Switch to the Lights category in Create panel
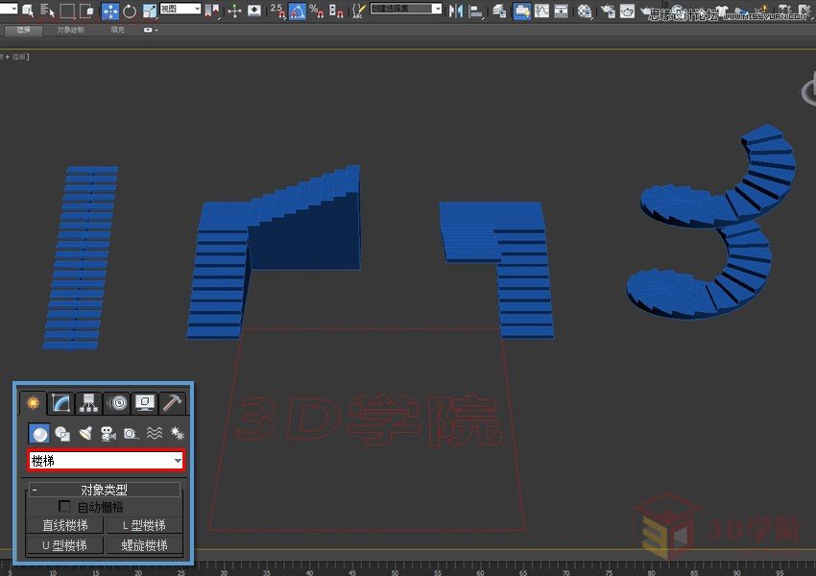The width and height of the screenshot is (816, 576). [x=86, y=434]
